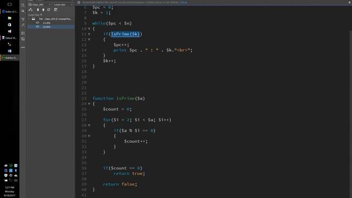Screen dimensions: 352x198
Task: Click line number 20 in the gutter
Action: 84,82
